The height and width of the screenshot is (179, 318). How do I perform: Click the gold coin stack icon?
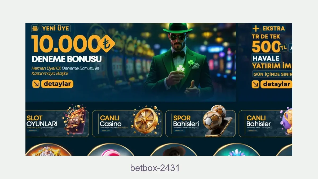(x=35, y=28)
